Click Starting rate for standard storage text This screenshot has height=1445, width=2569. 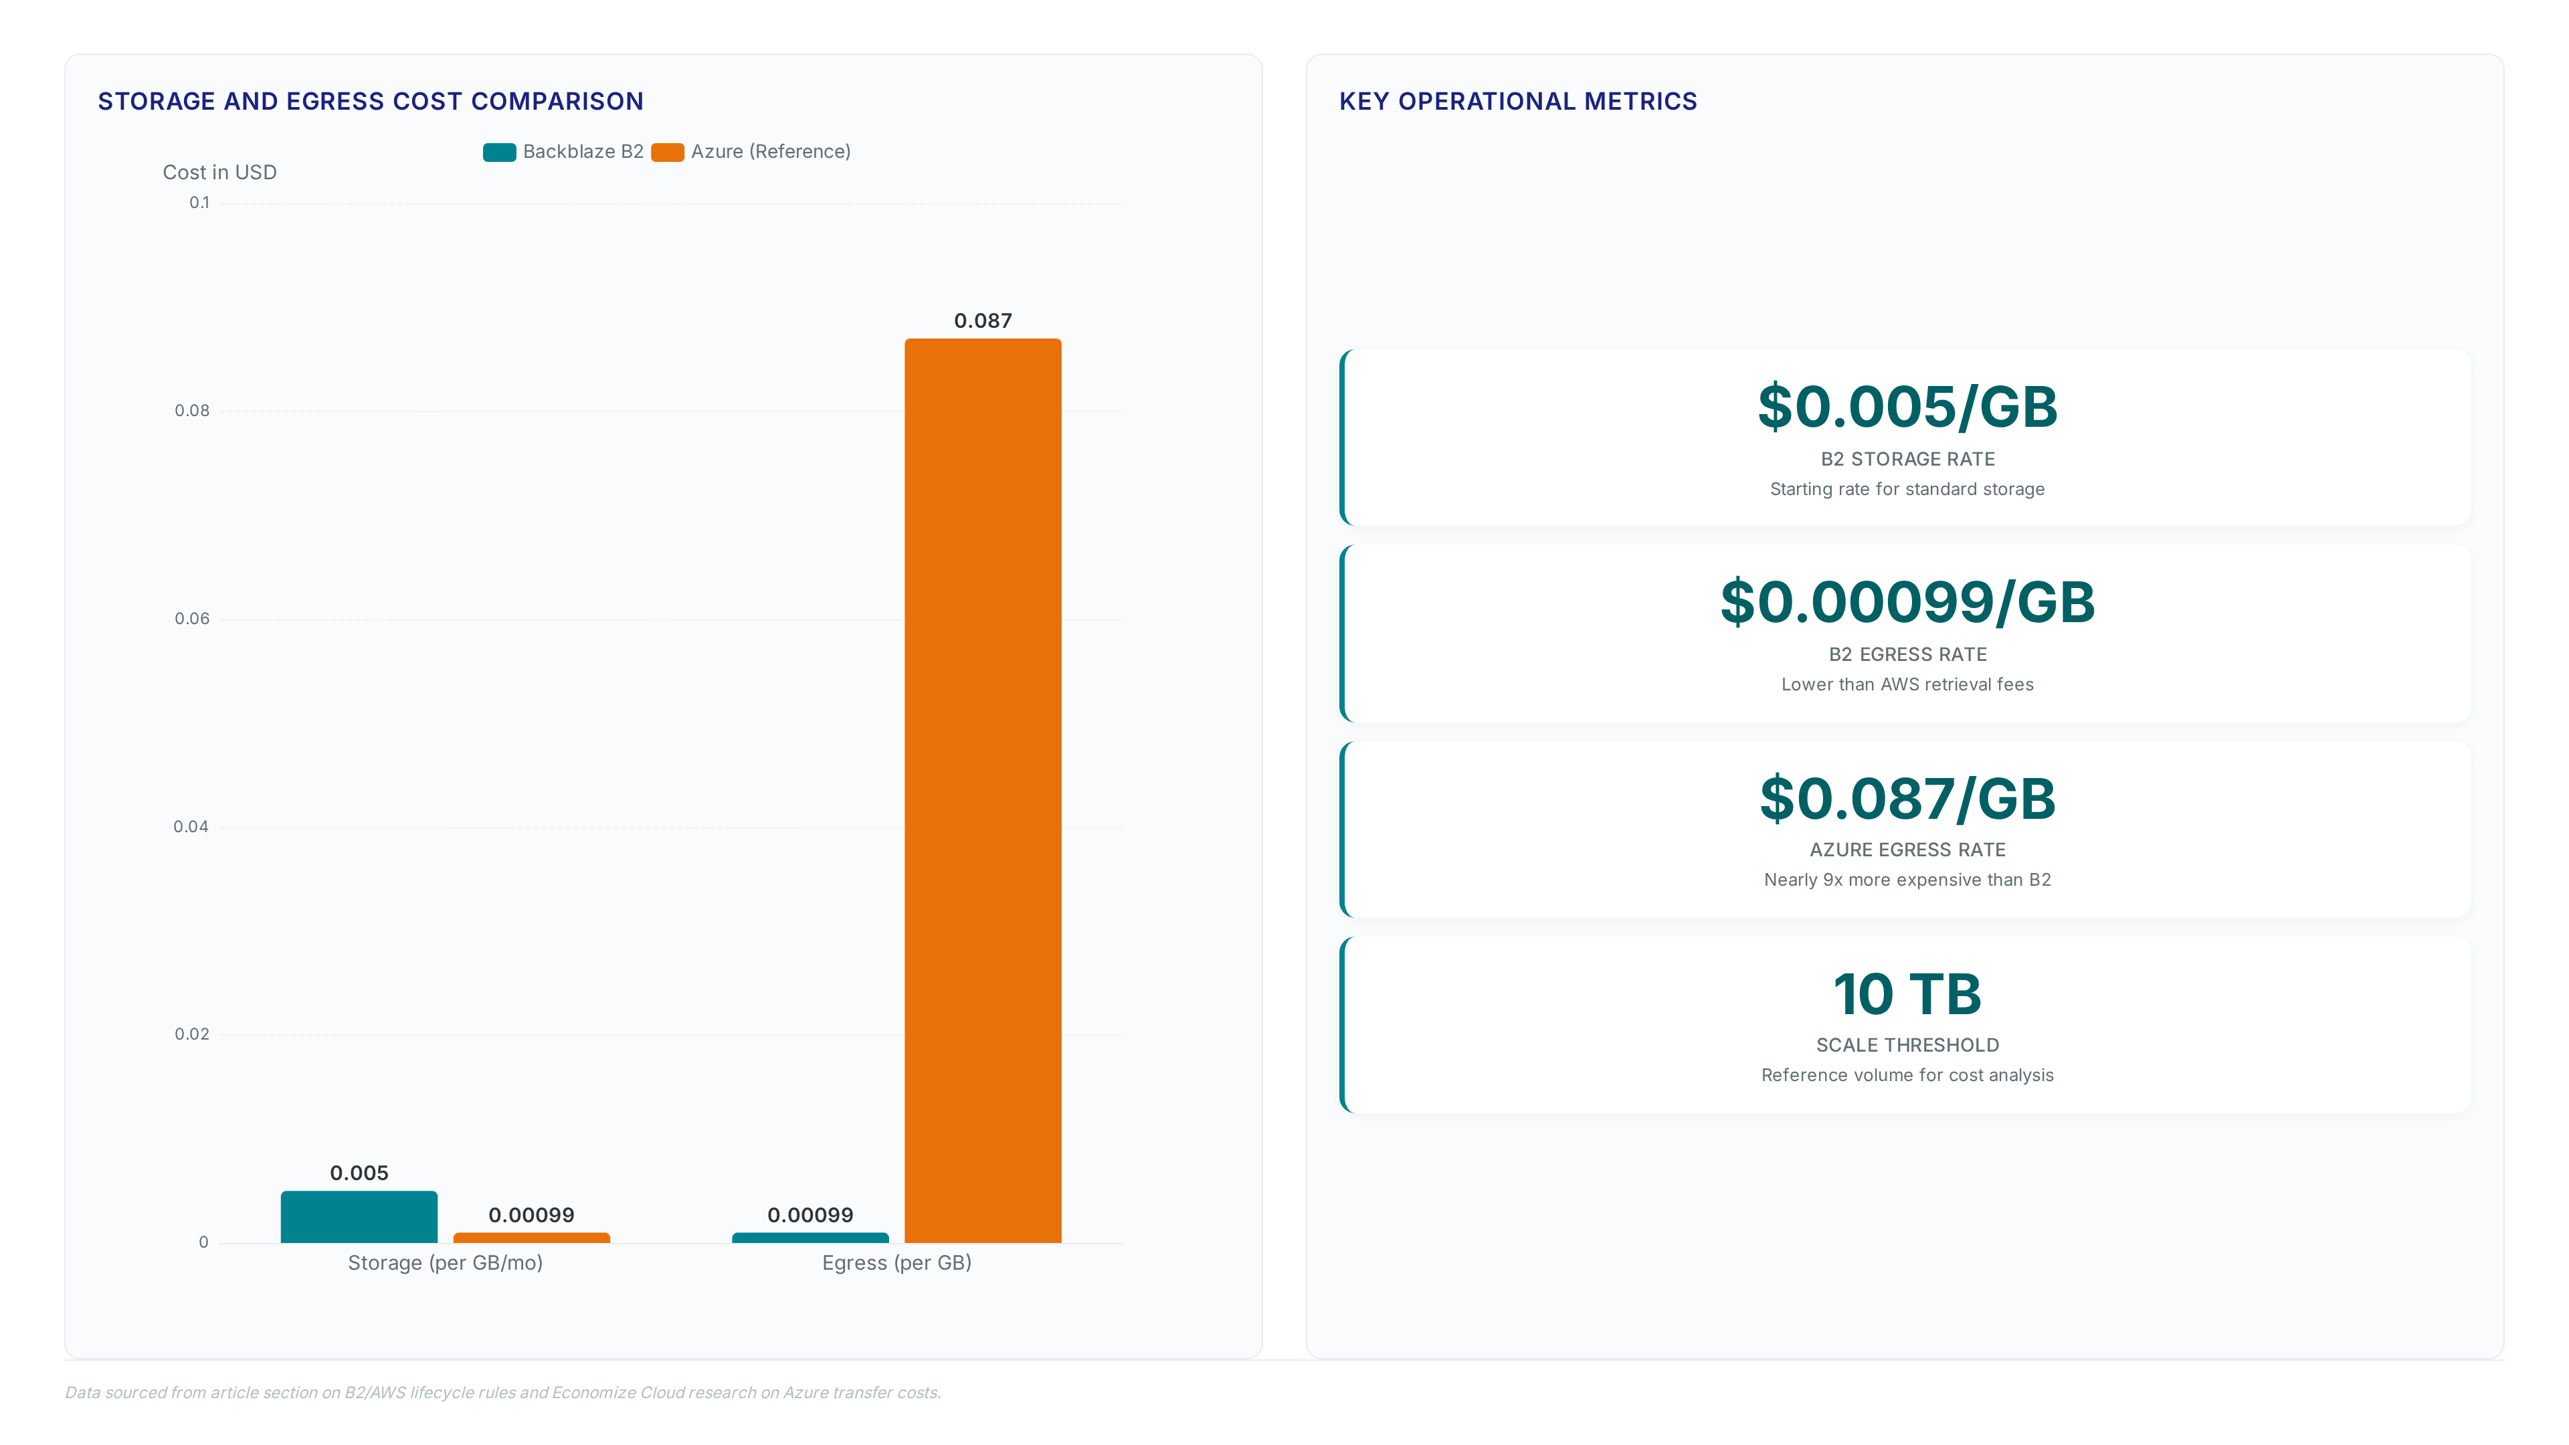coord(1907,490)
